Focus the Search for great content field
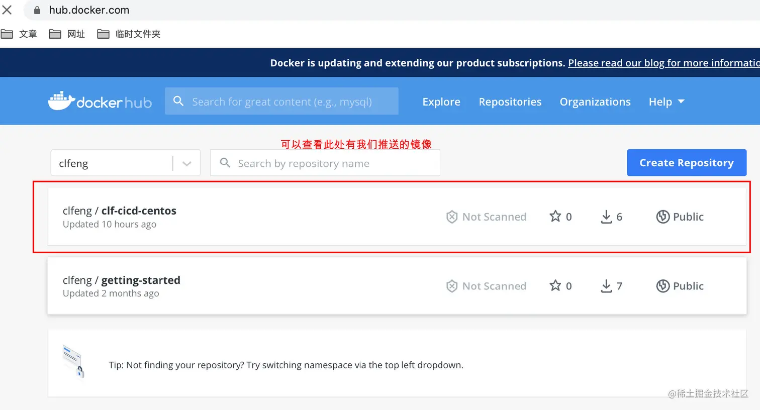The width and height of the screenshot is (760, 410). pyautogui.click(x=281, y=101)
